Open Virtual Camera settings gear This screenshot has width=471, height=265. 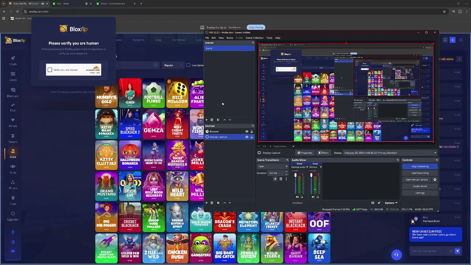click(x=435, y=180)
